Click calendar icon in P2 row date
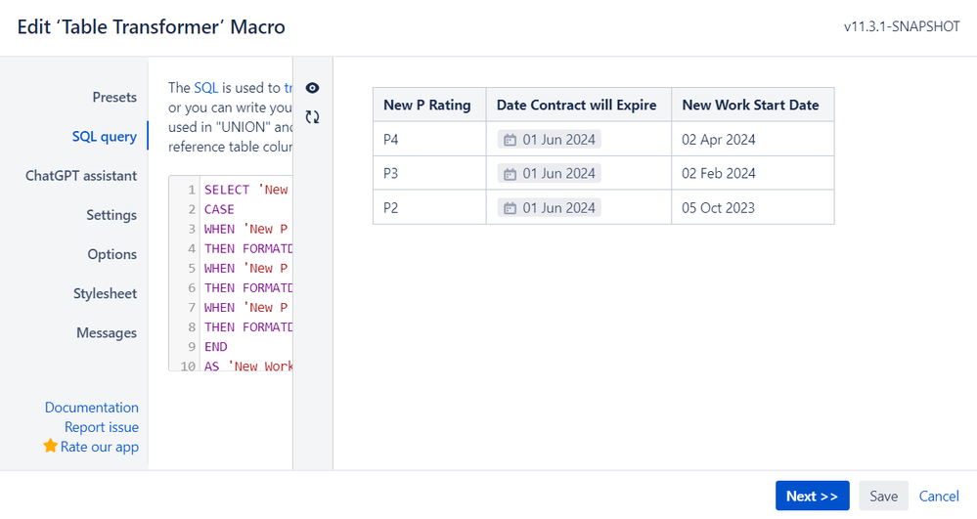The image size is (977, 519). [510, 208]
